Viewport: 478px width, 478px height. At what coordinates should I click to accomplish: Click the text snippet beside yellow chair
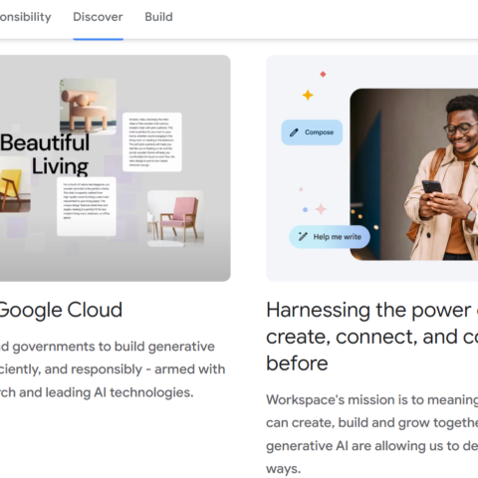[87, 206]
